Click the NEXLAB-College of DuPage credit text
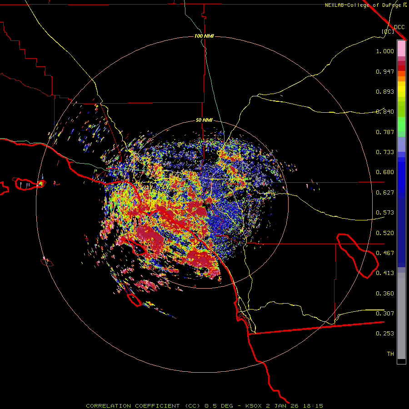 pos(363,5)
